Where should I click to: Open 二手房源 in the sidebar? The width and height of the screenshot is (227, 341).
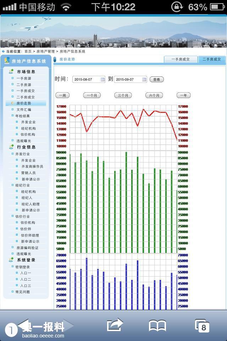click(x=24, y=85)
